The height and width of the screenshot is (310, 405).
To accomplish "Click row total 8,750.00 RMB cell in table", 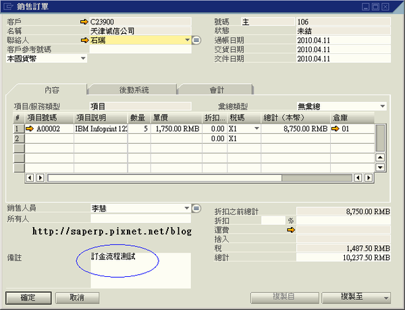I will coord(296,128).
